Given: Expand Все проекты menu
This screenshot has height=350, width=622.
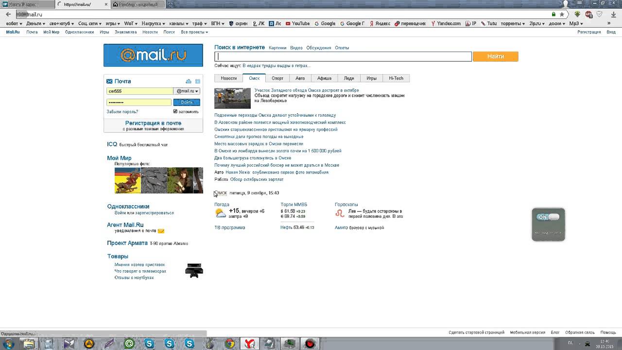Looking at the screenshot, I should 194,32.
